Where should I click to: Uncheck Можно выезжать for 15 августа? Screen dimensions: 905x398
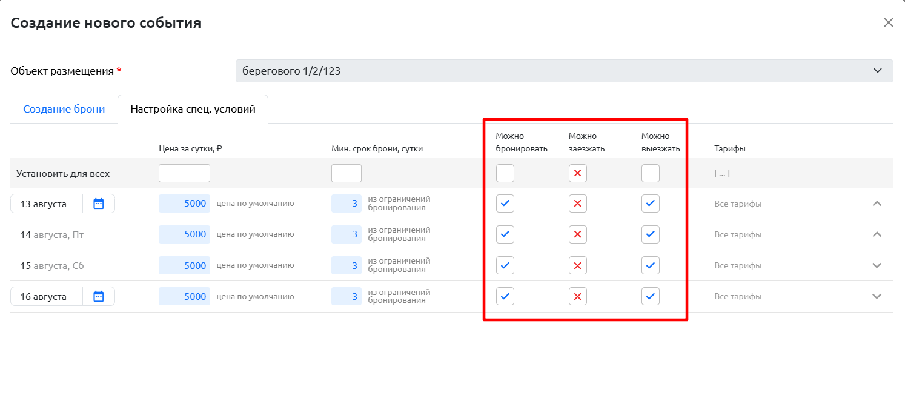coord(651,265)
